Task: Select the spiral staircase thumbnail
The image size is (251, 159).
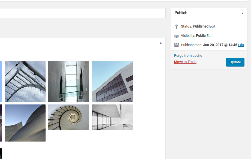Action: 69,117
